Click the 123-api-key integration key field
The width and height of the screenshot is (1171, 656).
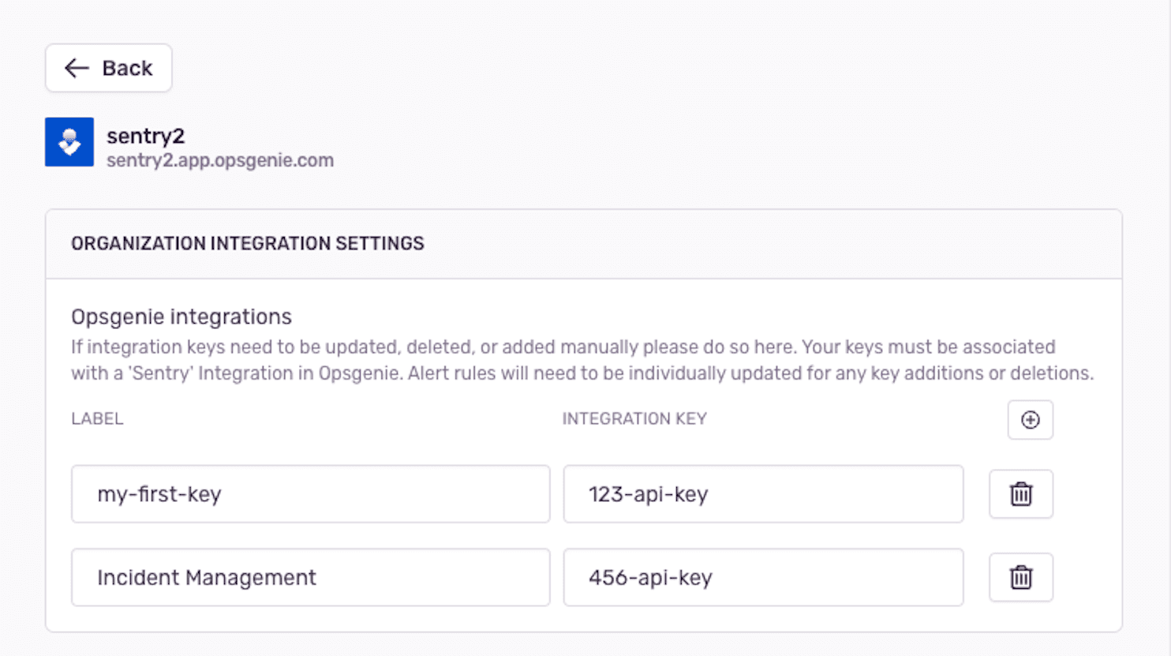point(762,493)
